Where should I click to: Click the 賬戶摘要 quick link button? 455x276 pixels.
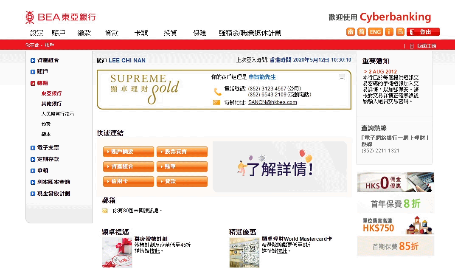pos(129,152)
